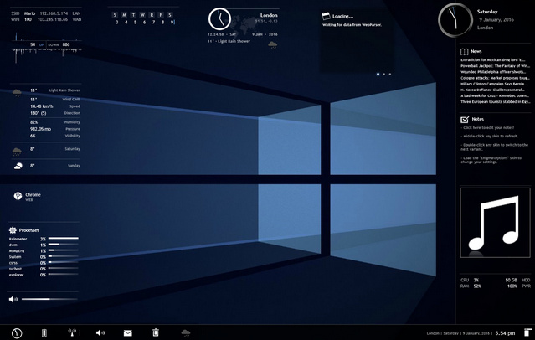Click the large analog clock in the top right
This screenshot has width=535, height=340.
click(x=455, y=19)
